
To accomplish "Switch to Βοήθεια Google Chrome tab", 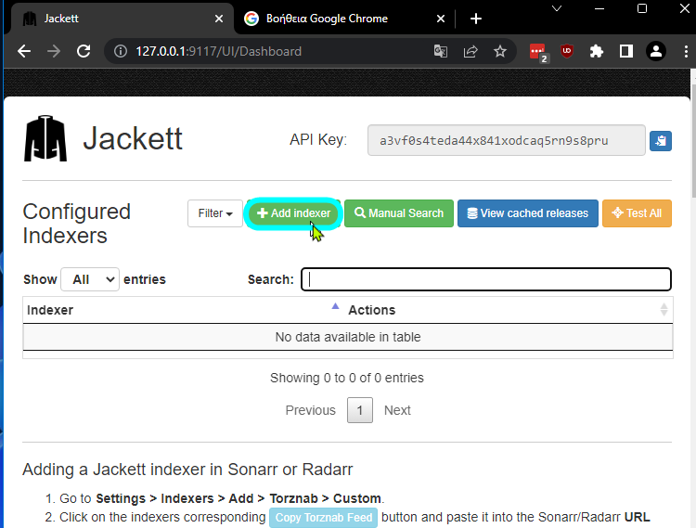I will 344,19.
